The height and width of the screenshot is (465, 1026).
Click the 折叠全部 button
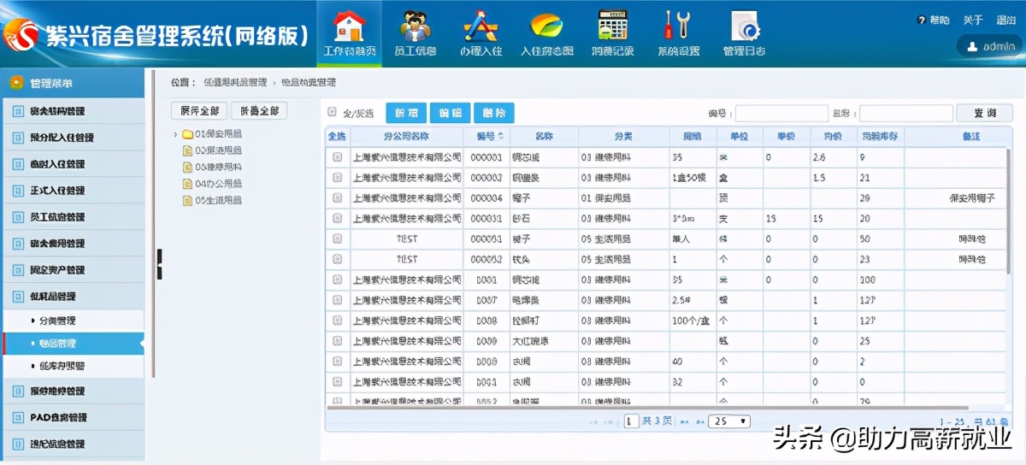click(260, 111)
